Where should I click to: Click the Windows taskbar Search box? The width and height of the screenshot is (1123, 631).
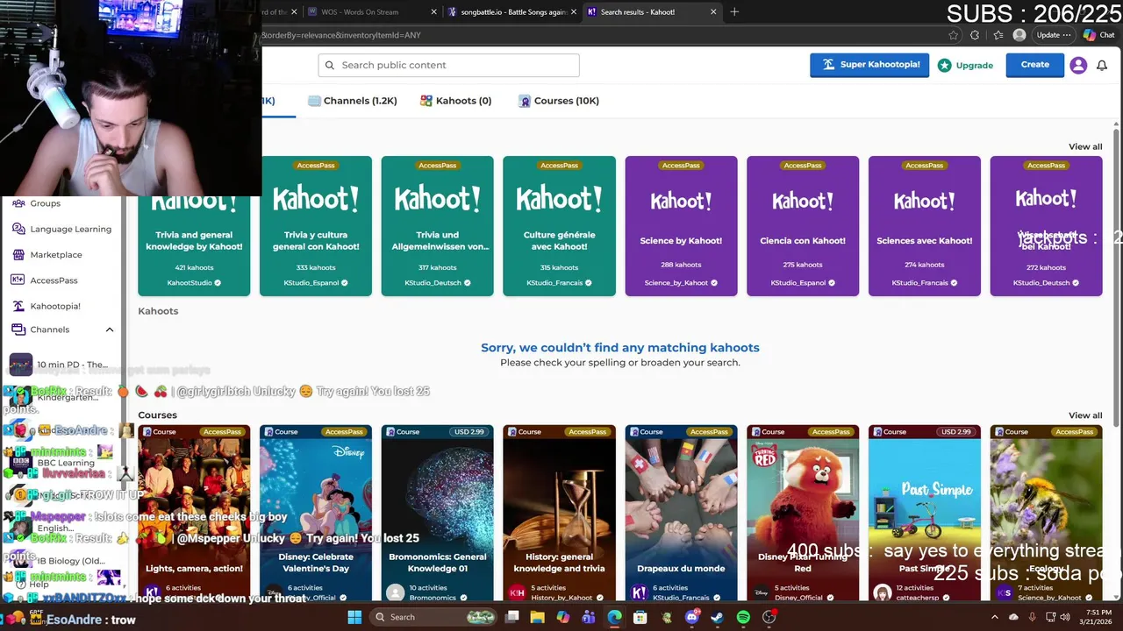pyautogui.click(x=433, y=617)
